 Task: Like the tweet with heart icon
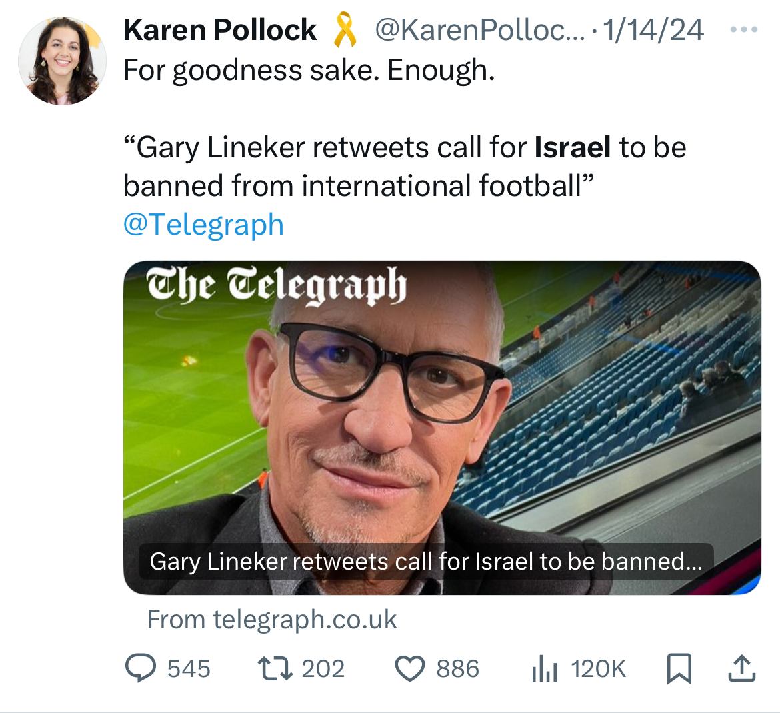(410, 669)
